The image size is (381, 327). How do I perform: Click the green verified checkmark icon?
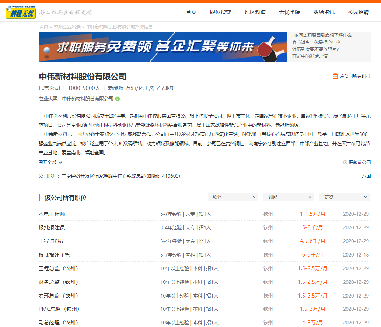pyautogui.click(x=118, y=99)
